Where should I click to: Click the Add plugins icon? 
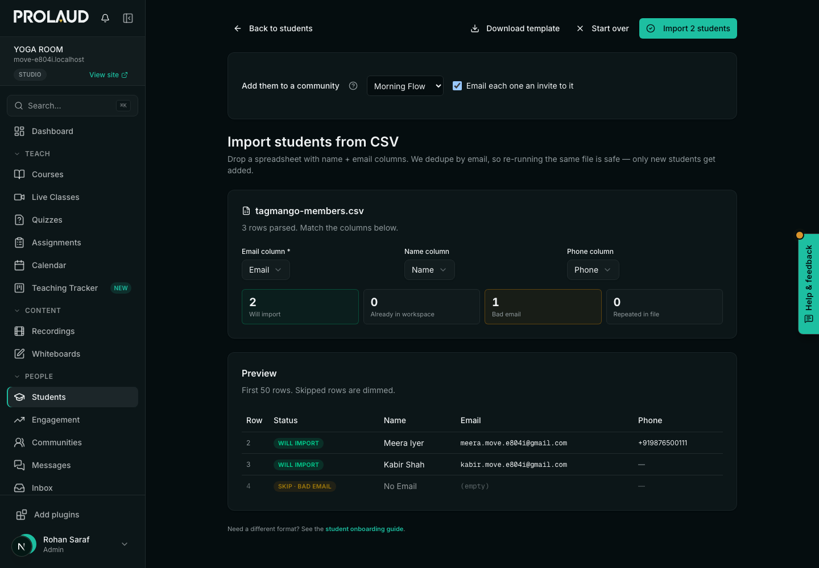pyautogui.click(x=22, y=515)
